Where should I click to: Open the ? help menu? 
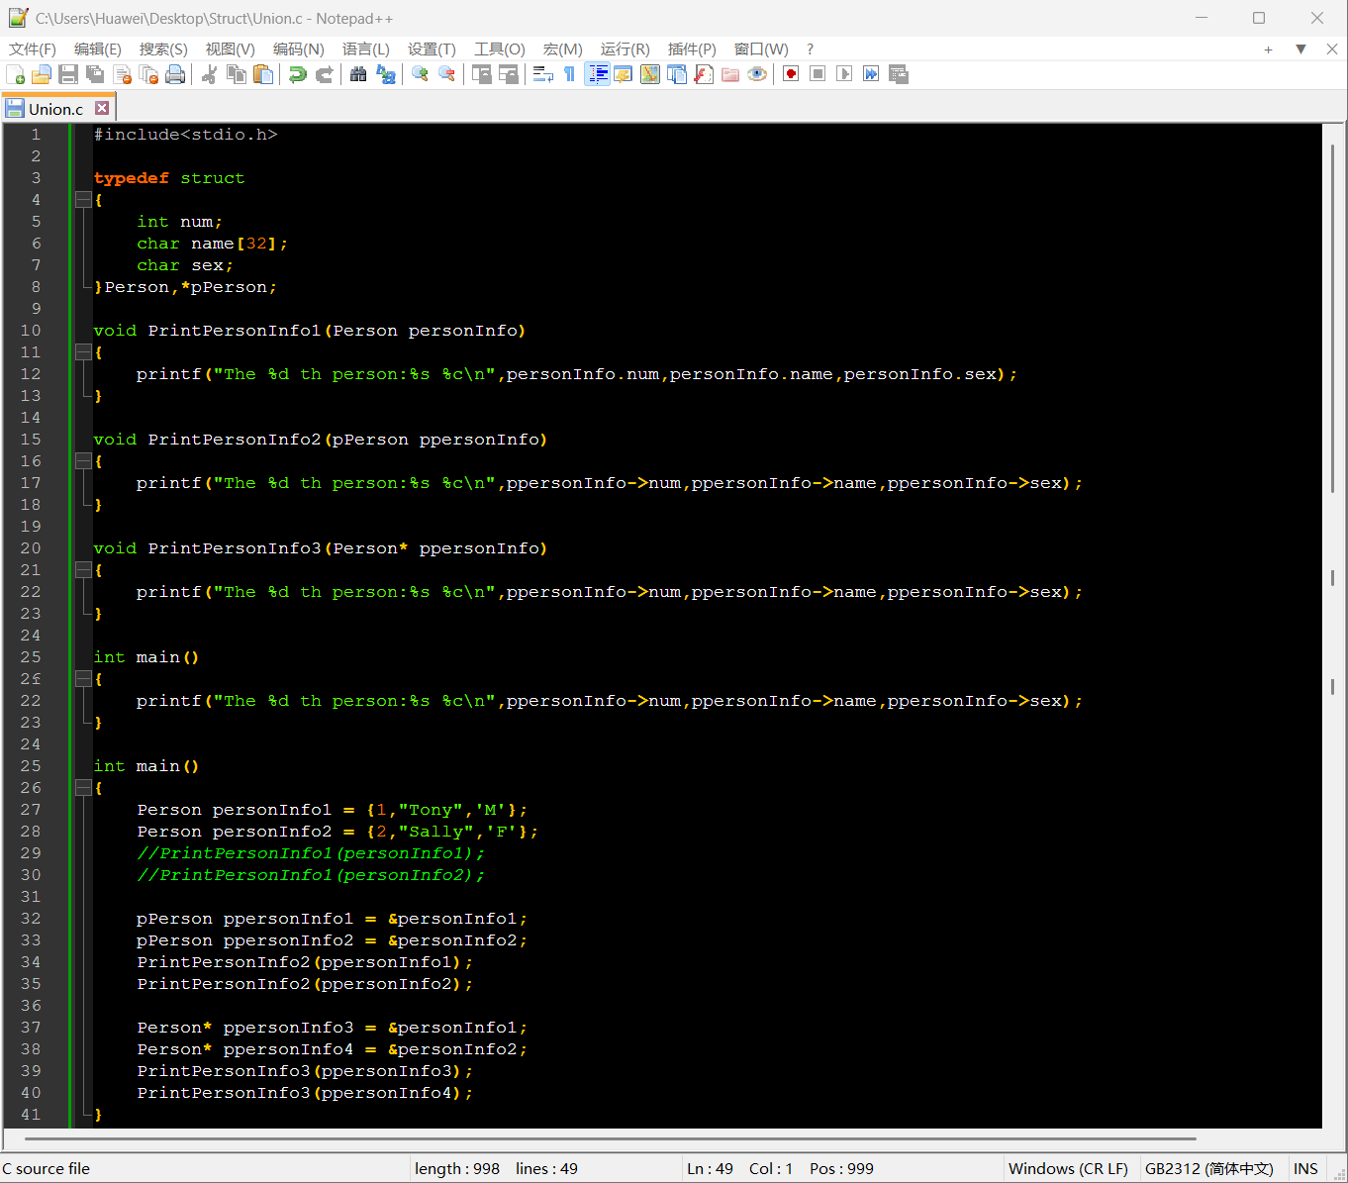(811, 49)
